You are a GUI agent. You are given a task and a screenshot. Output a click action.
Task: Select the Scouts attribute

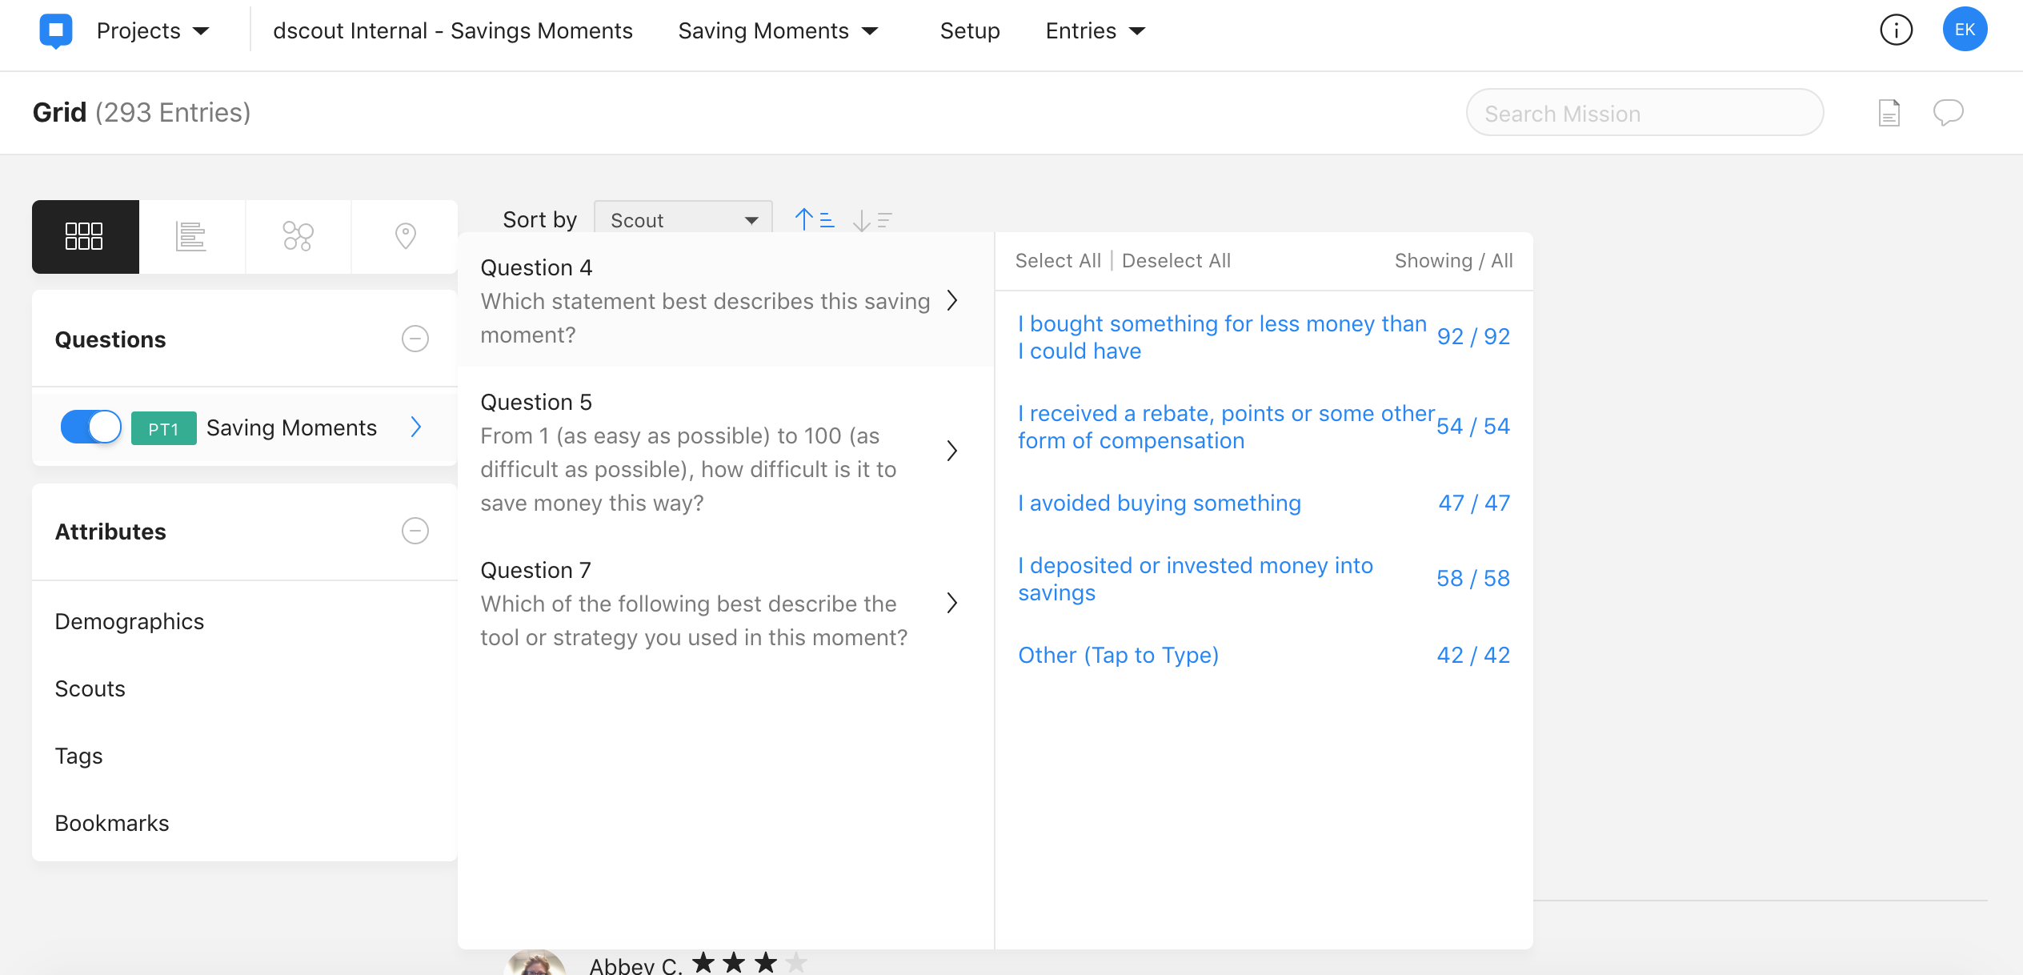90,688
